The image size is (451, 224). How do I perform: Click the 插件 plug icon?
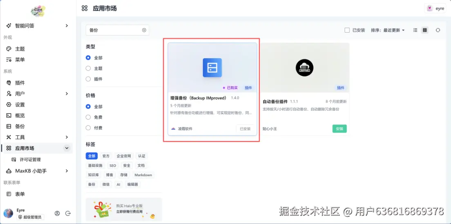(x=9, y=83)
